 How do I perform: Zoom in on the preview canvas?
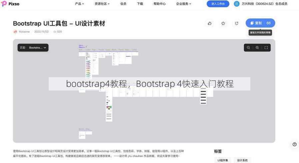pyautogui.click(x=257, y=48)
